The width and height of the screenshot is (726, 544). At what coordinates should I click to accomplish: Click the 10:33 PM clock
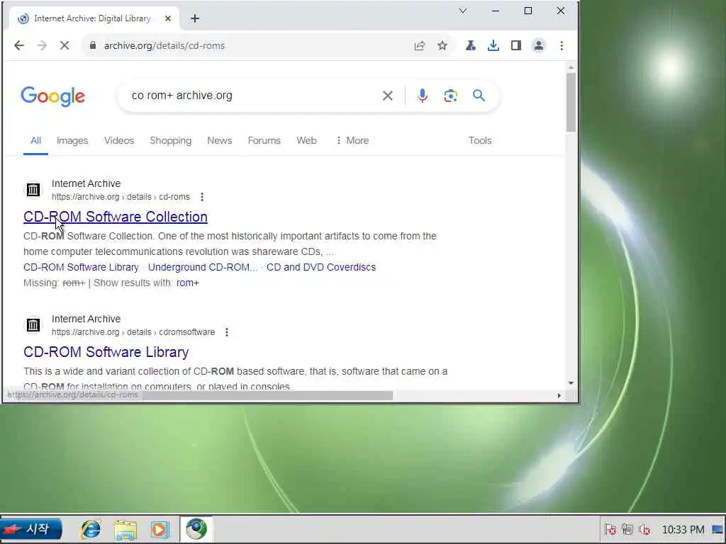tap(683, 530)
